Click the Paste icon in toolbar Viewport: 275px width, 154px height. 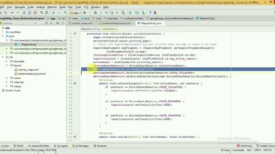click(35, 13)
